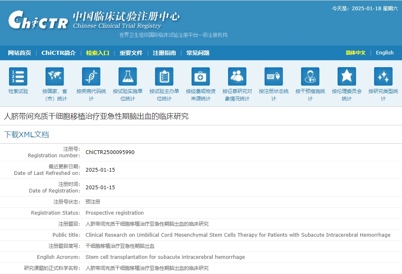Click the search trials list icon

(18, 77)
